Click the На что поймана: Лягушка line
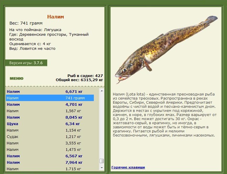The height and width of the screenshot is (174, 227). (x=35, y=30)
